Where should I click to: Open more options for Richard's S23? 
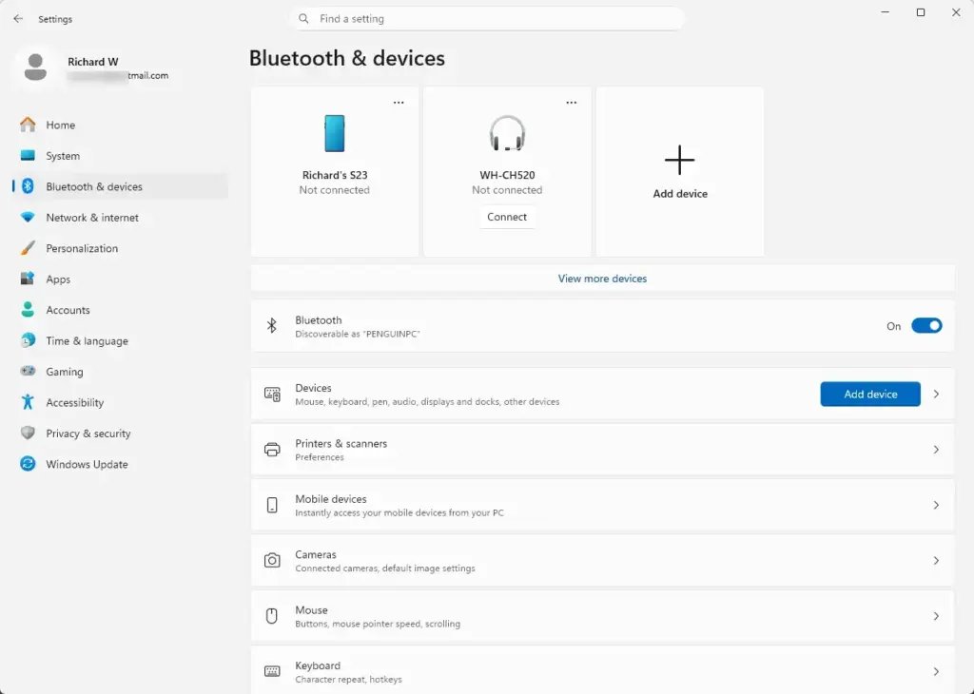tap(399, 103)
